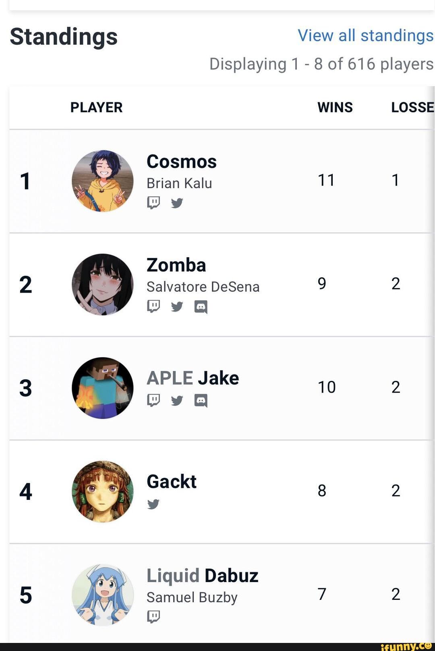Open Zomba's Discord icon
435x651 pixels.
click(201, 307)
